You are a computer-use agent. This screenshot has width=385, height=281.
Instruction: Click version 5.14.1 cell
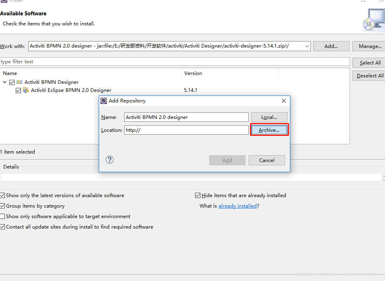pyautogui.click(x=191, y=90)
